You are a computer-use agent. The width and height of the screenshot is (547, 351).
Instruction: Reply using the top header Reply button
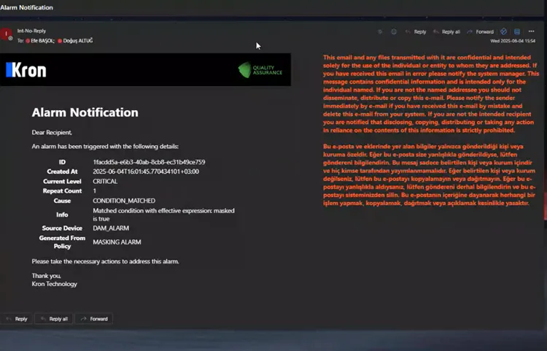point(416,32)
